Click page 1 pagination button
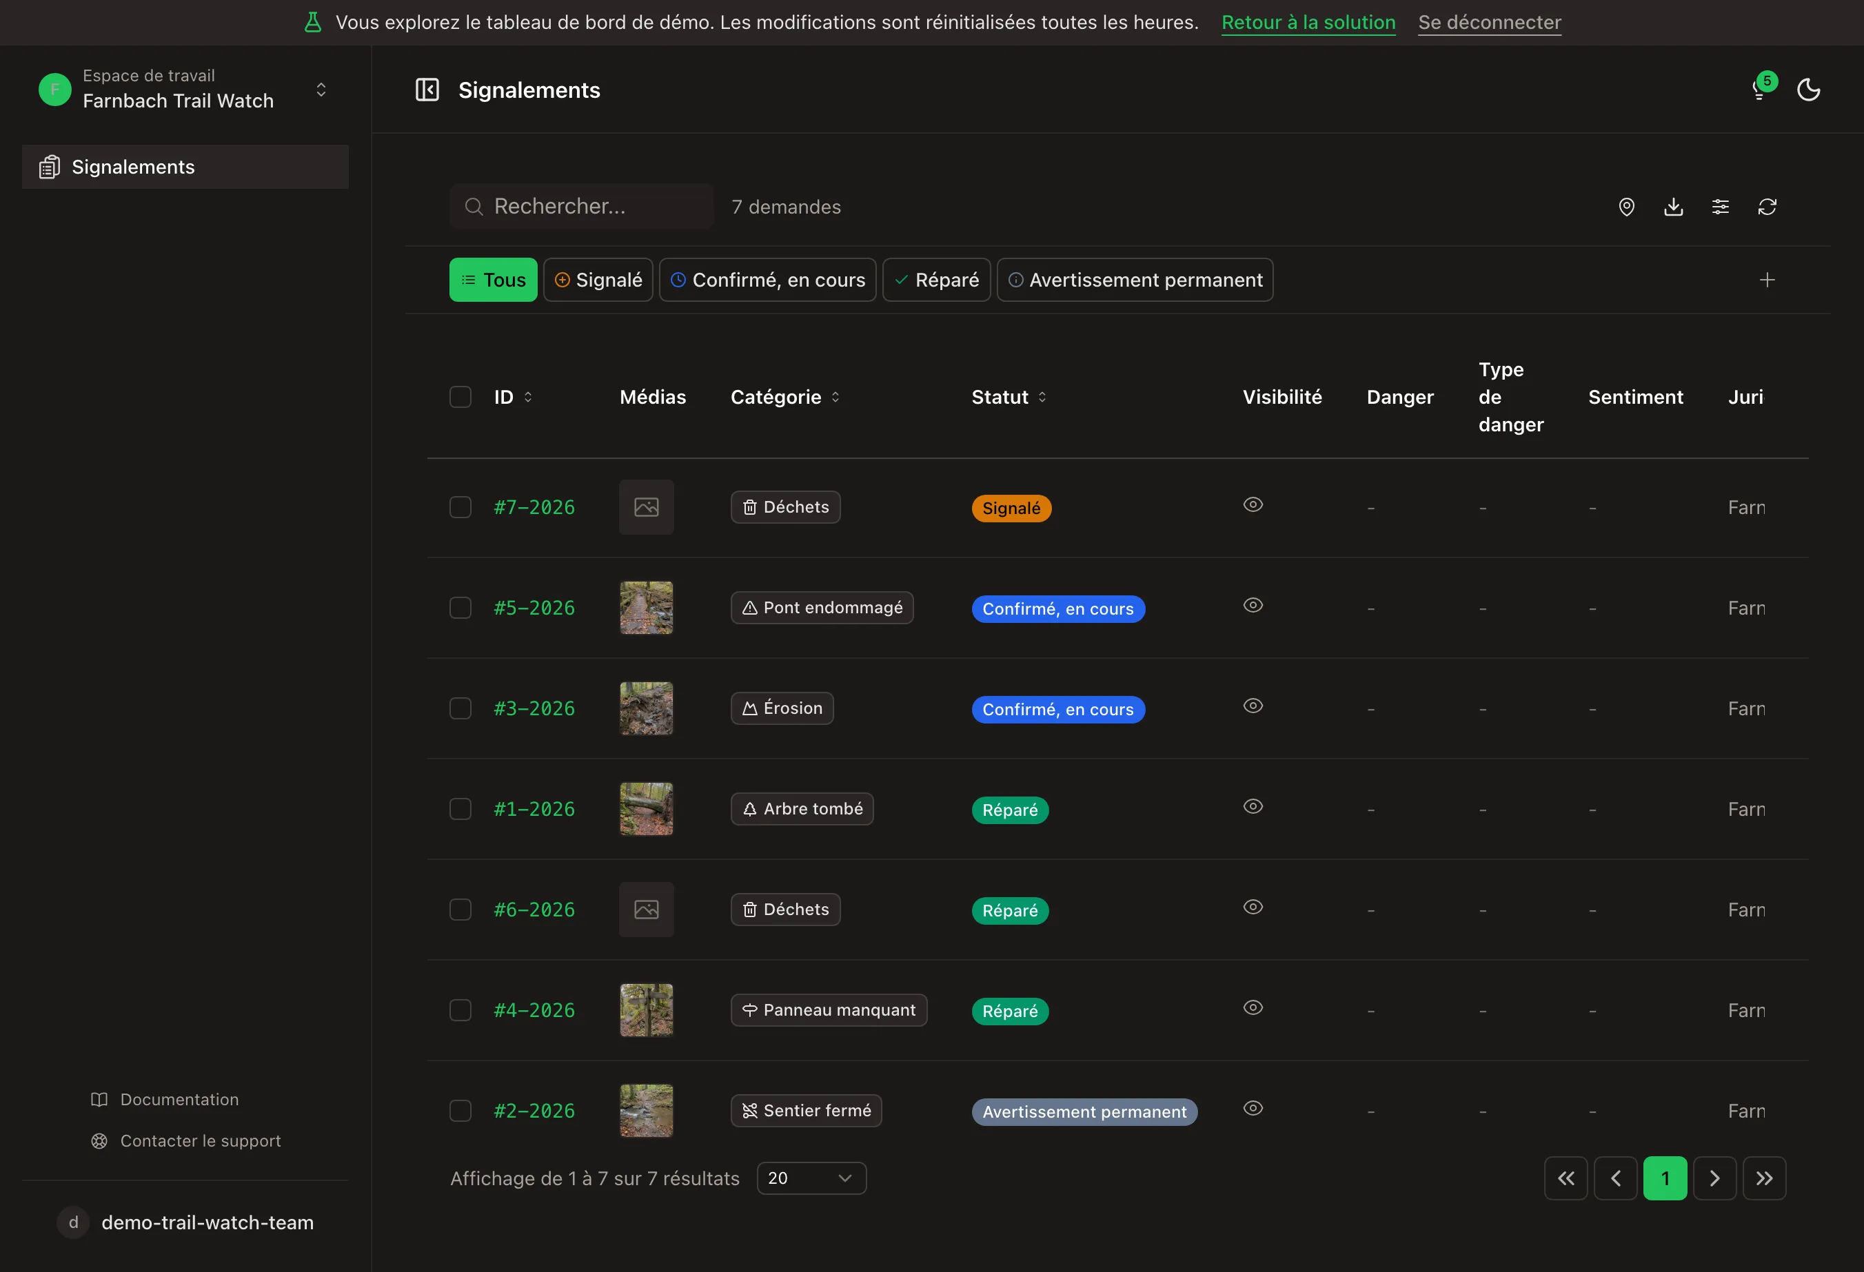Viewport: 1864px width, 1272px height. coord(1665,1178)
